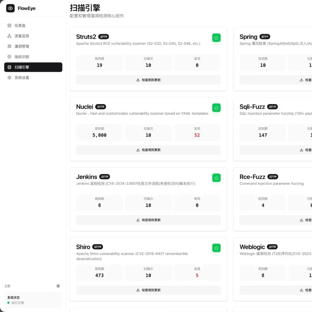Open 漏洞管理 in the sidebar

click(x=33, y=46)
